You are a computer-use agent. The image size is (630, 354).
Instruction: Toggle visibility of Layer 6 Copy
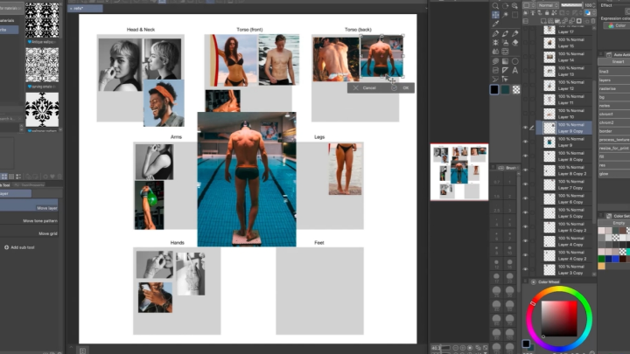coord(526,202)
